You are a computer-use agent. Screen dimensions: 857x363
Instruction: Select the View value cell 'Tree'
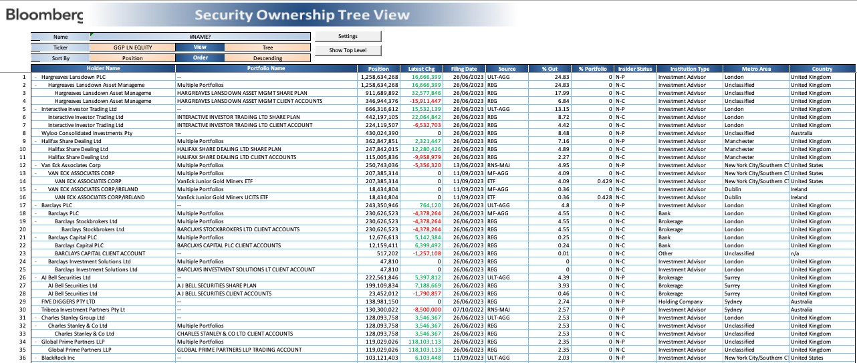pyautogui.click(x=267, y=47)
